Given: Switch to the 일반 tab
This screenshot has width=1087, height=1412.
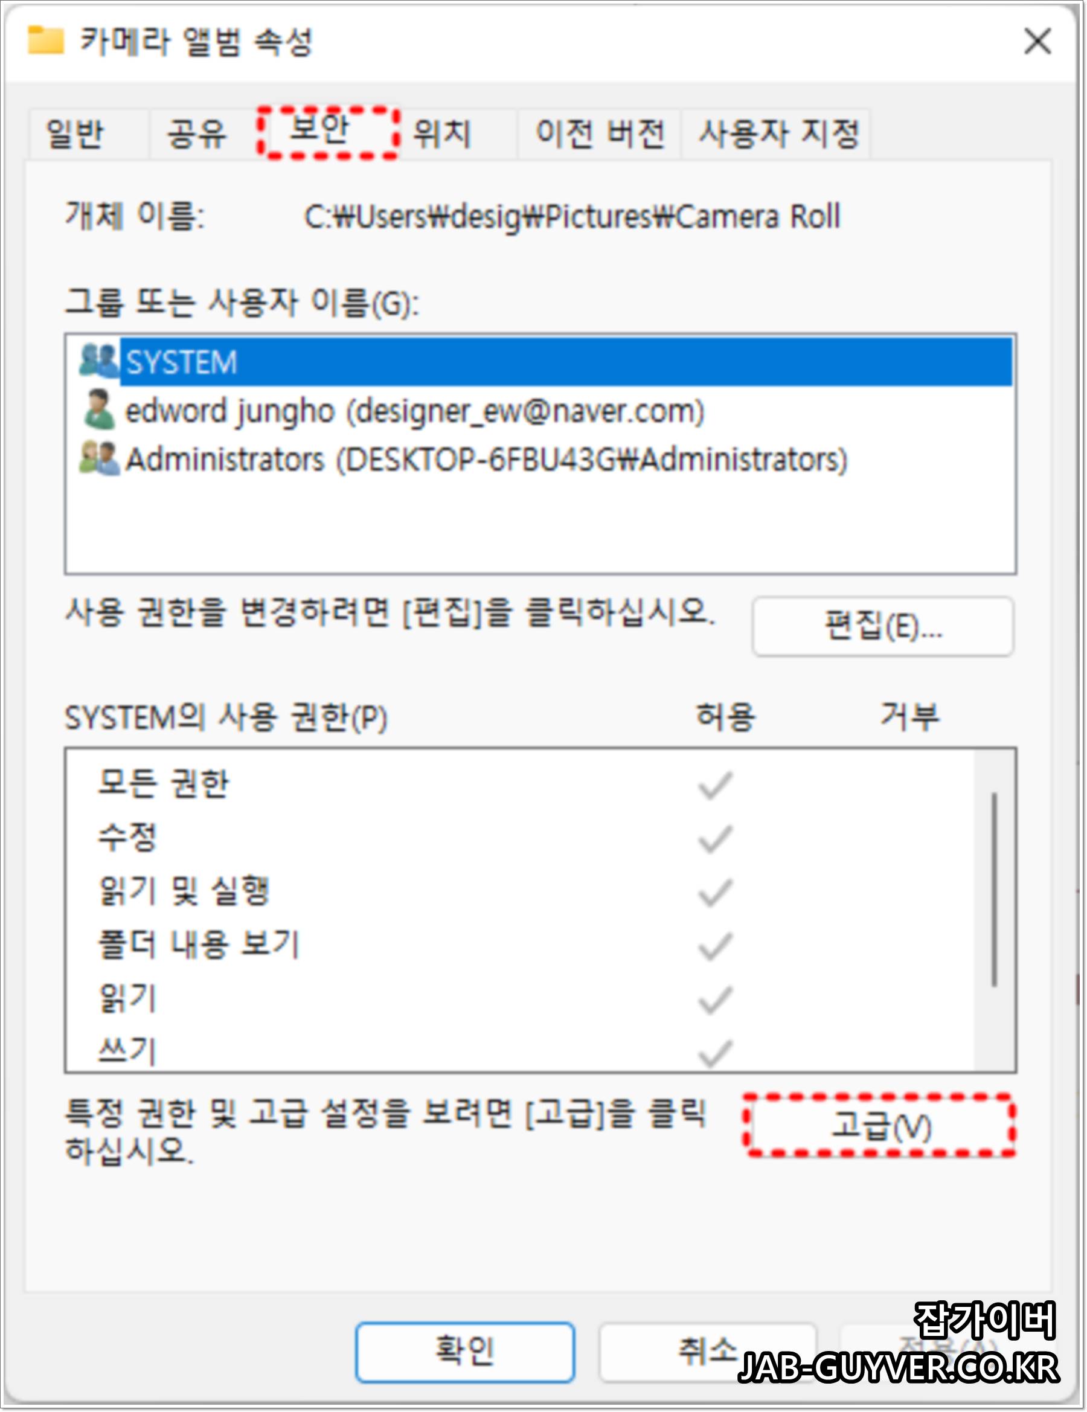Looking at the screenshot, I should coord(75,134).
